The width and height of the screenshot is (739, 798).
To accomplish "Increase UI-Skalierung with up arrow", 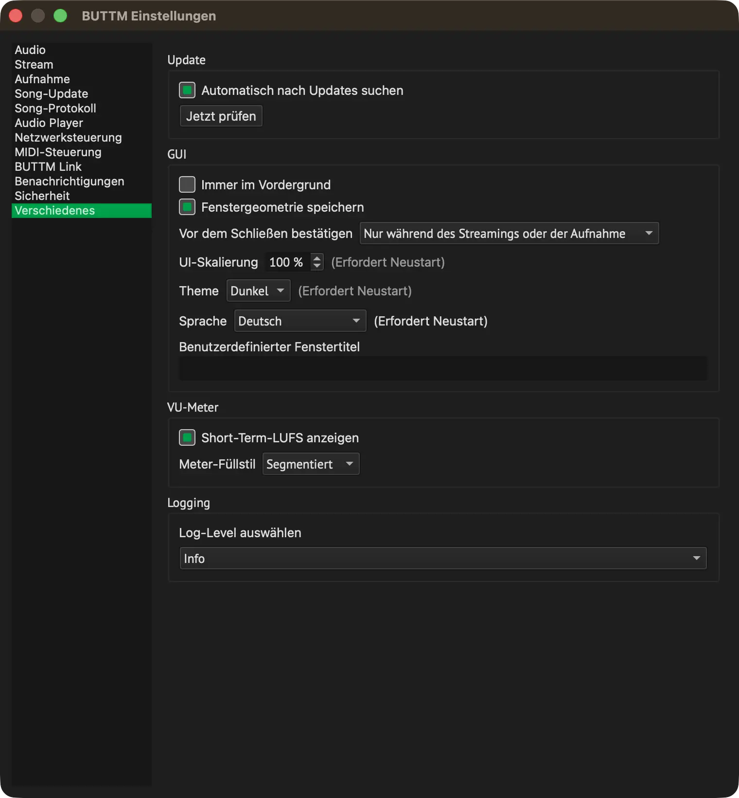I will pyautogui.click(x=317, y=258).
